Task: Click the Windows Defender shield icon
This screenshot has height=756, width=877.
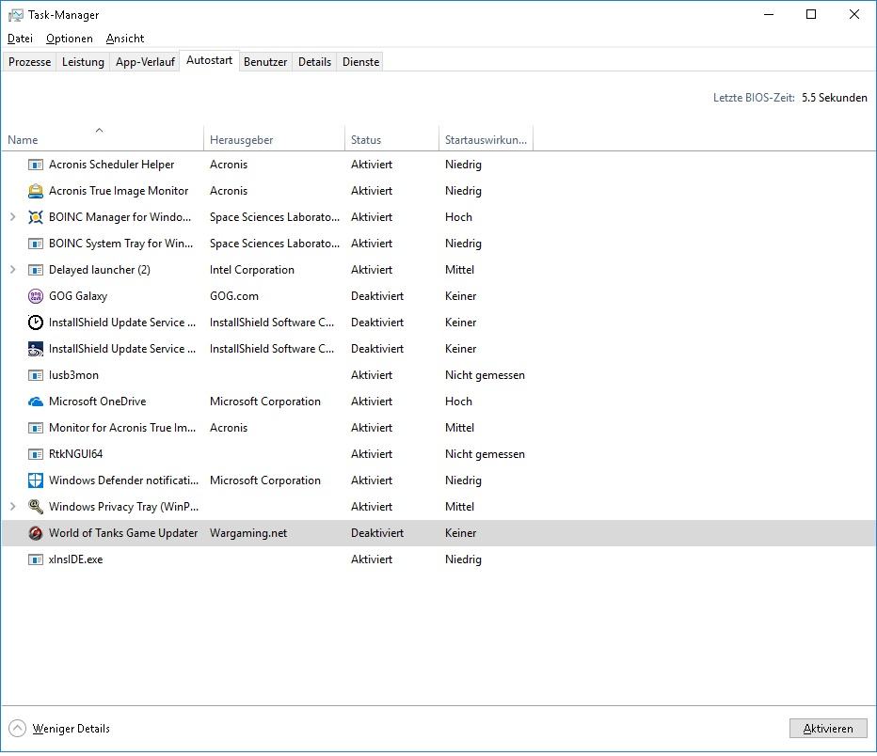Action: tap(35, 480)
